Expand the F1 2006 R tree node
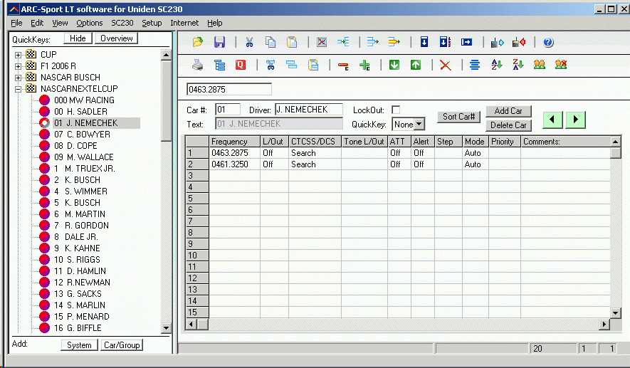The height and width of the screenshot is (368, 630). click(x=18, y=66)
